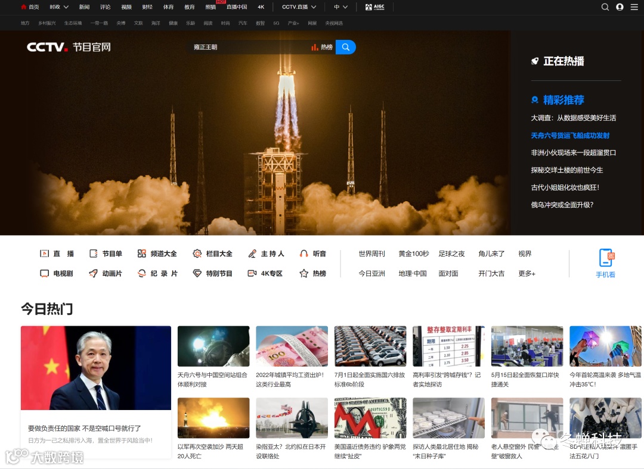Open the 黄金100秒 program link
This screenshot has height=469, width=644.
[x=414, y=254]
